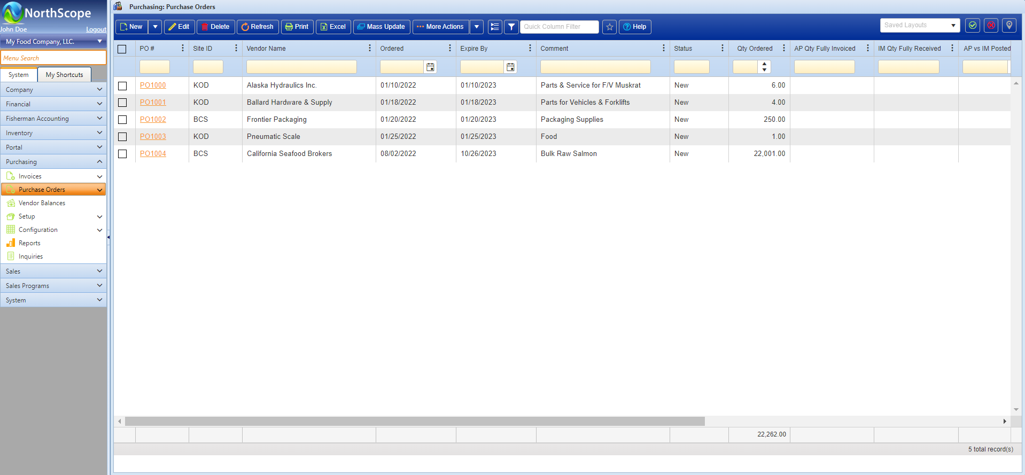
Task: Switch to My Shortcuts tab
Action: (64, 75)
